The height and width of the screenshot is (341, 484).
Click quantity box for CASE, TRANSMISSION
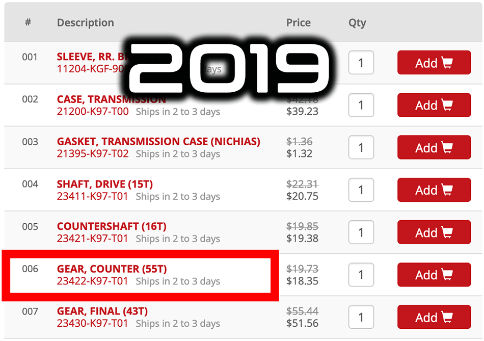(x=361, y=106)
